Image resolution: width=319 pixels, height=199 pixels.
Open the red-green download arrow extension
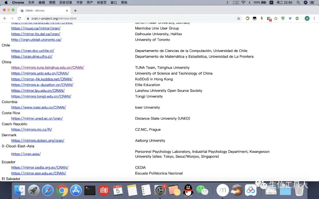click(262, 19)
